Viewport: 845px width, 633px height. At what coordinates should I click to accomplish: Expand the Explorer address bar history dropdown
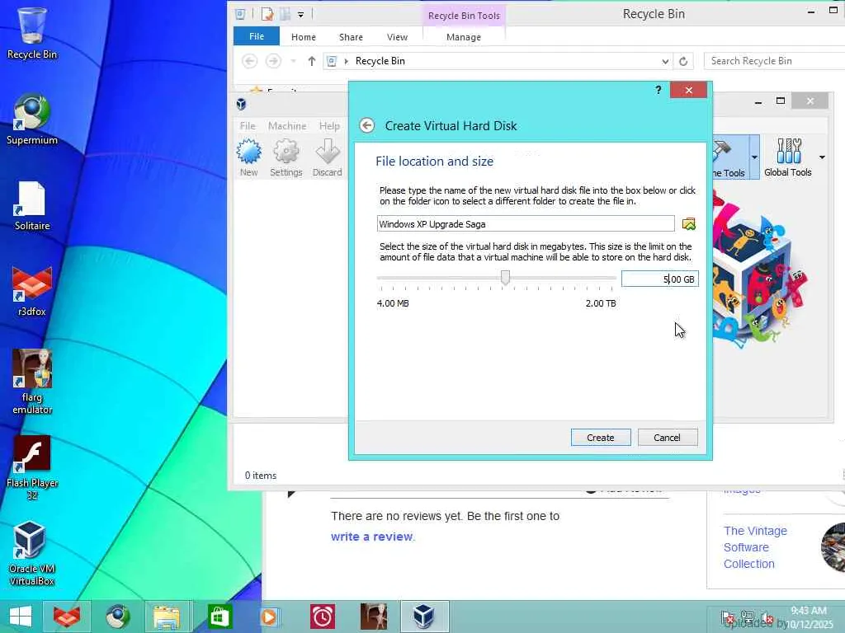pos(666,61)
